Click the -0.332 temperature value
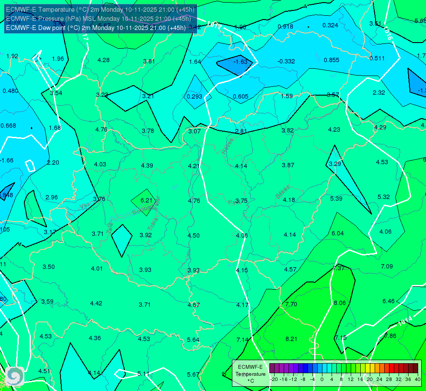 coord(286,61)
